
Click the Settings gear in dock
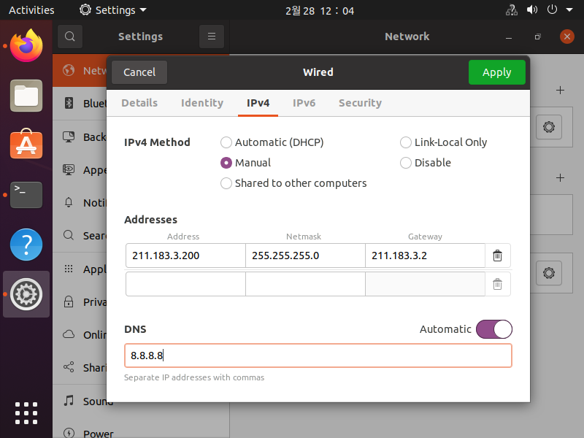tap(26, 294)
